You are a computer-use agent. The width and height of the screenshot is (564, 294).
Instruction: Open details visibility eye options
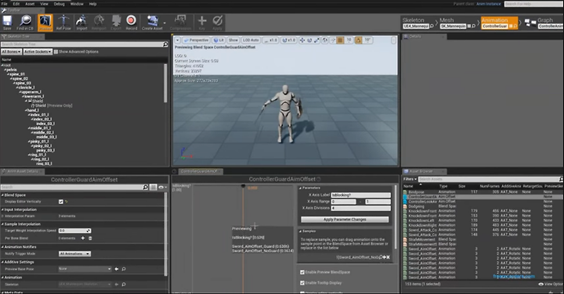[163, 187]
